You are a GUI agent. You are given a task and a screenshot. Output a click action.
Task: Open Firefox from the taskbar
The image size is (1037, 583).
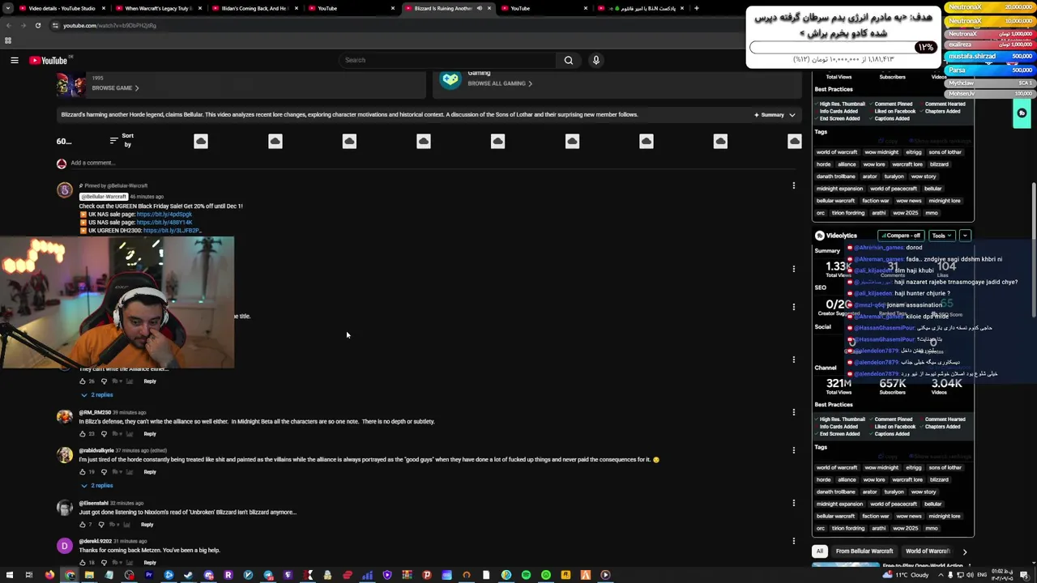coord(49,575)
